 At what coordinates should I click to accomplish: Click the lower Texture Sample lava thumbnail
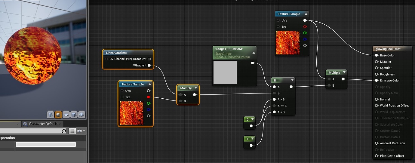click(x=132, y=113)
